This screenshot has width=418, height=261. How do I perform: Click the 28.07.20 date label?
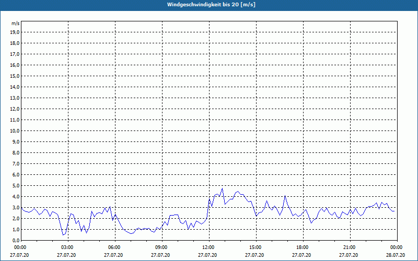[x=396, y=255]
